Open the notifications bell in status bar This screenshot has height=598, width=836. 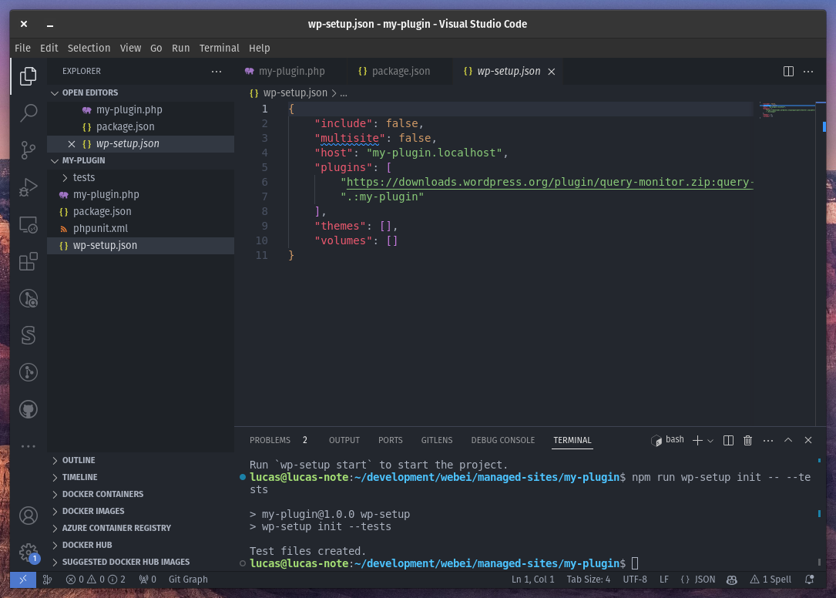pos(809,580)
